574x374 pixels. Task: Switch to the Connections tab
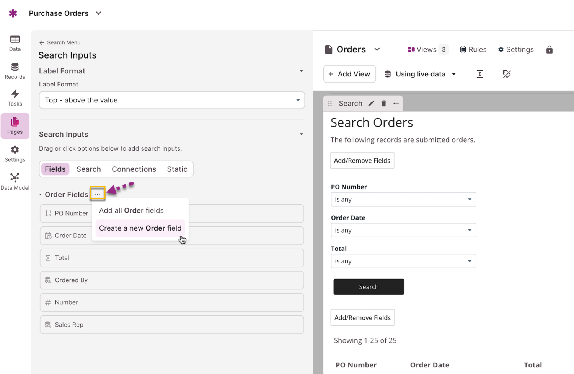pyautogui.click(x=134, y=169)
